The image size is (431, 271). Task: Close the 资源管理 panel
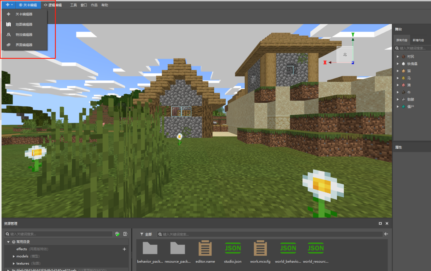point(387,223)
